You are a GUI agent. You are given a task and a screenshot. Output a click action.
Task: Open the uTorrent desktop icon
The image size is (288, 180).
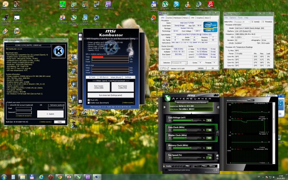click(165, 5)
